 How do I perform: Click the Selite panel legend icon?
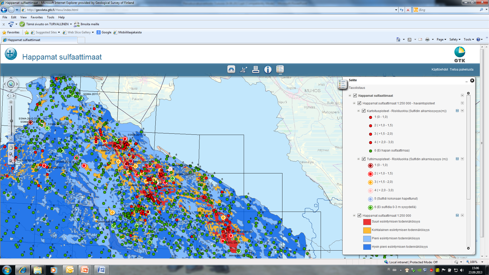click(342, 84)
